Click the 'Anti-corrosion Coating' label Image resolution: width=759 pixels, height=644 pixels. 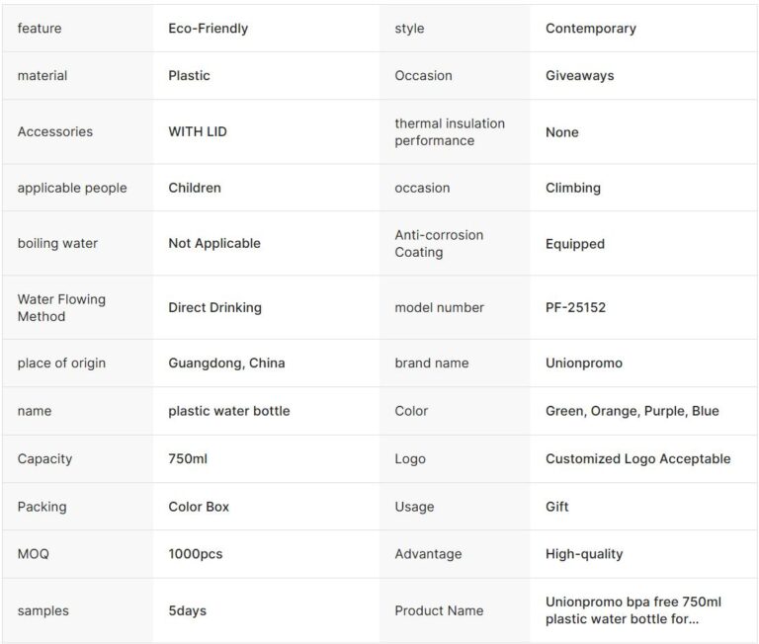(x=439, y=243)
